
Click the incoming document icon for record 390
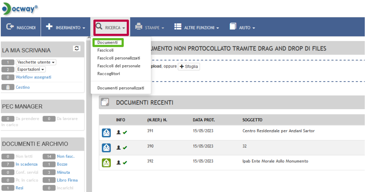coord(106,148)
